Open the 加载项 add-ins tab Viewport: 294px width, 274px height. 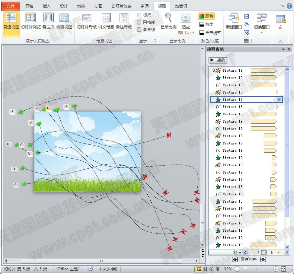(x=181, y=6)
